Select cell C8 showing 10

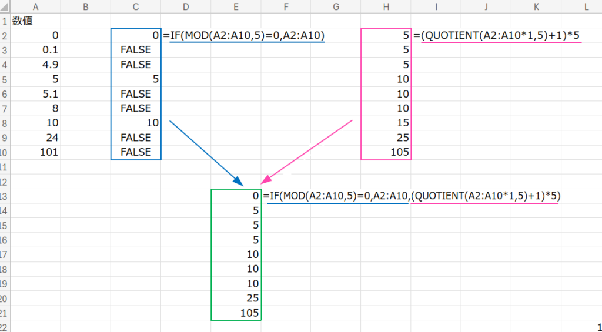tap(136, 123)
